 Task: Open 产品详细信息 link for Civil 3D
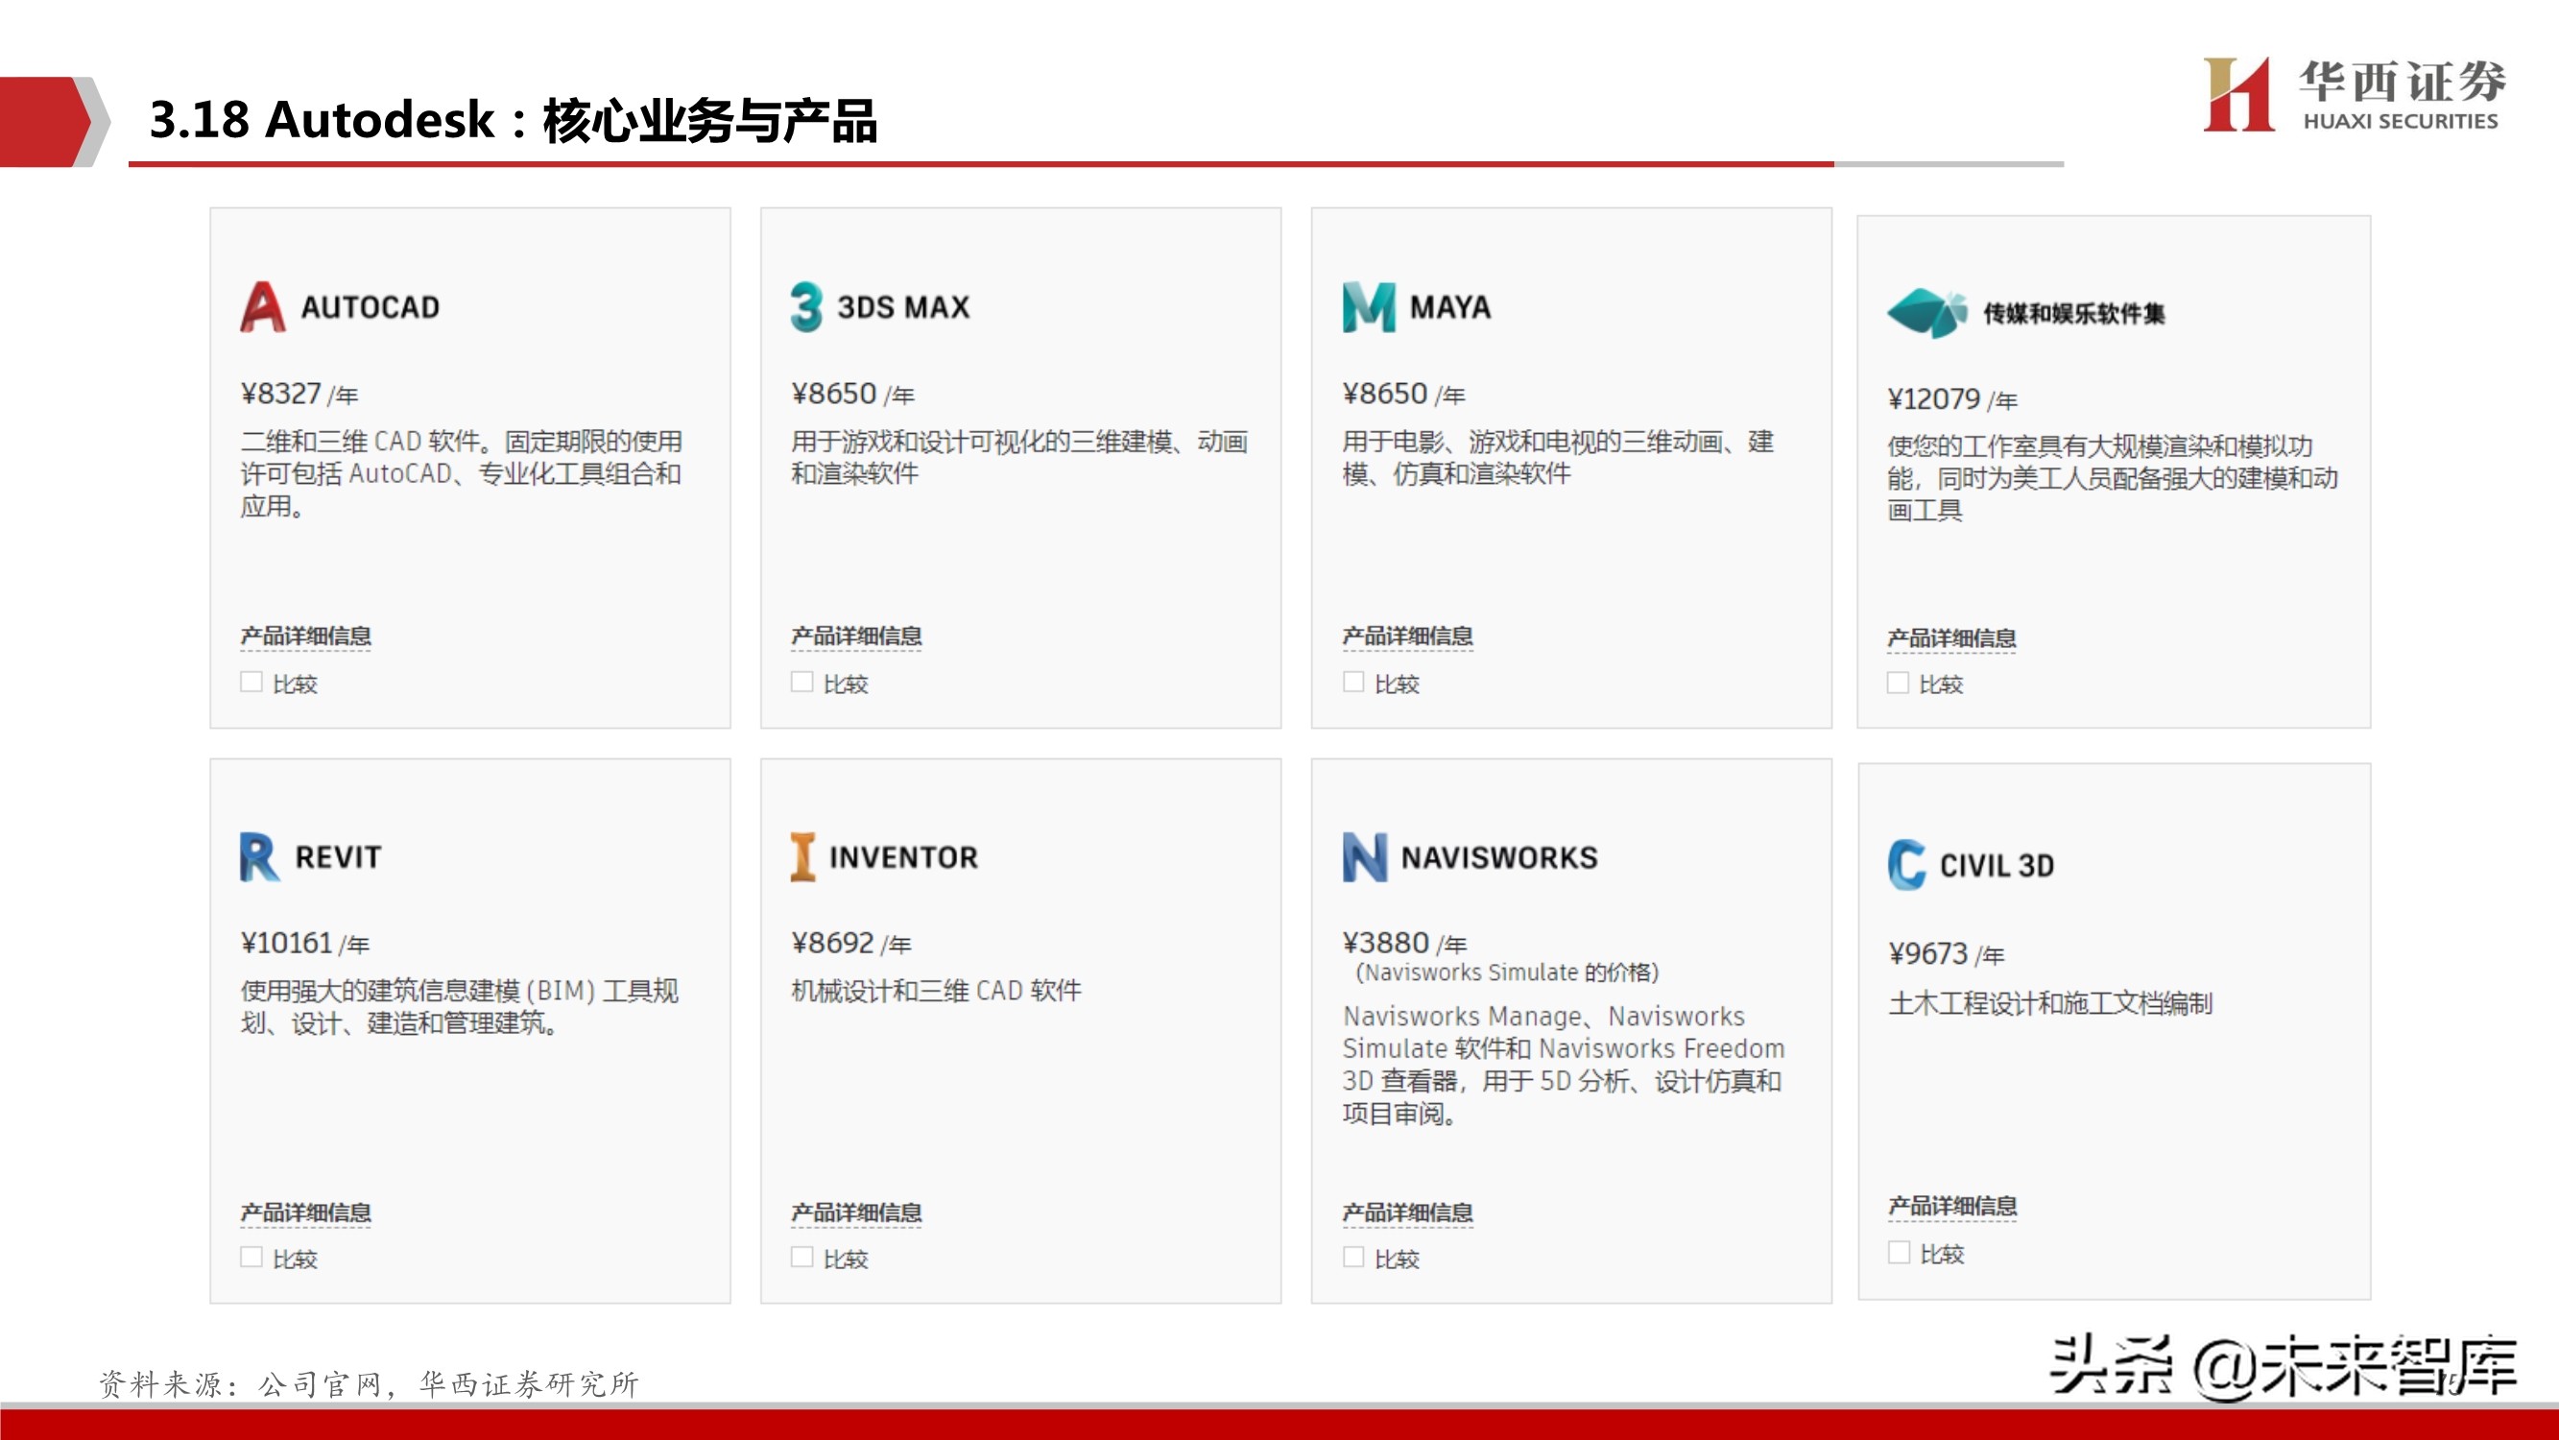[x=1952, y=1207]
